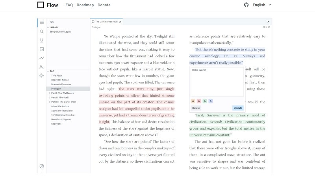Screen dimensions: 315x176
Task: Click the Prologue breadcrumb label
Action: tap(96, 27)
